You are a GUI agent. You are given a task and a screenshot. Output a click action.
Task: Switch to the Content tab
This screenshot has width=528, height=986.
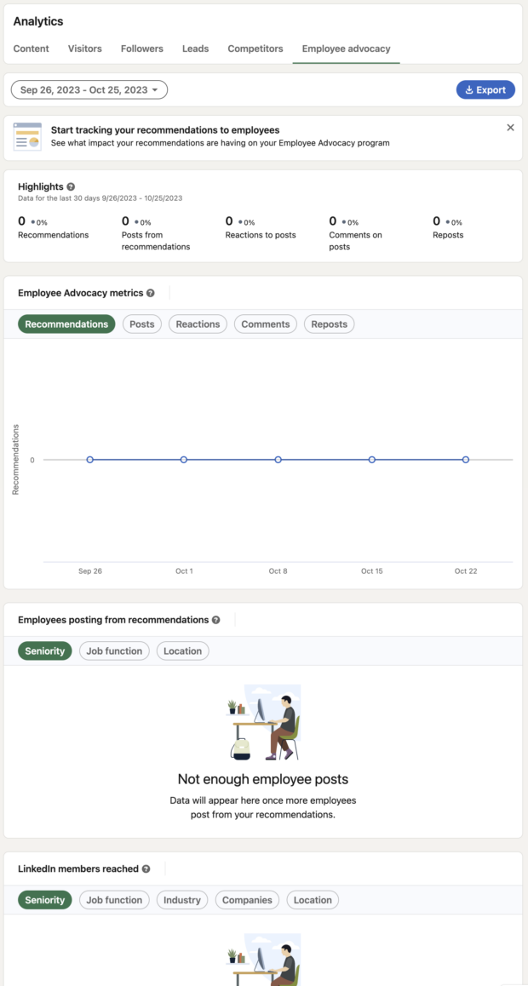click(31, 49)
